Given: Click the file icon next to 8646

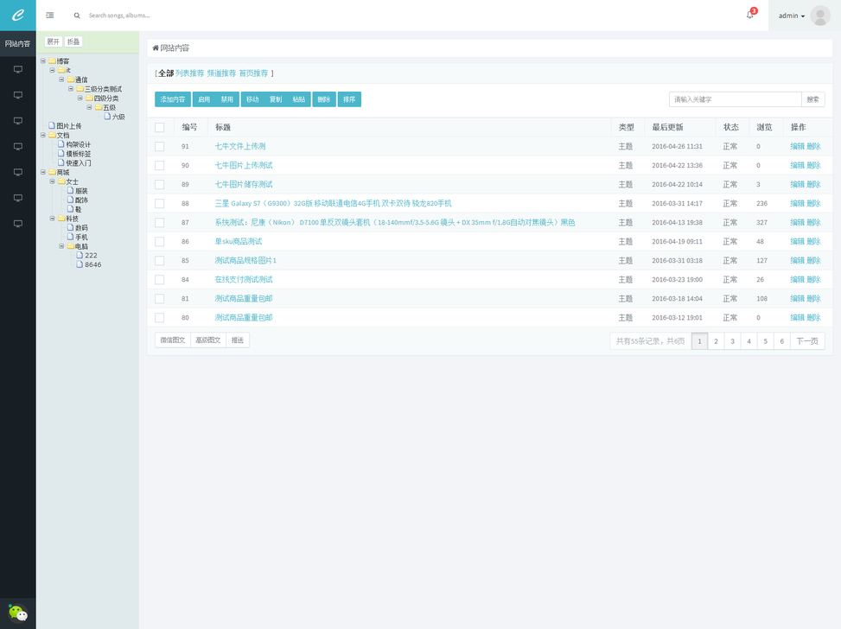Looking at the screenshot, I should (80, 264).
